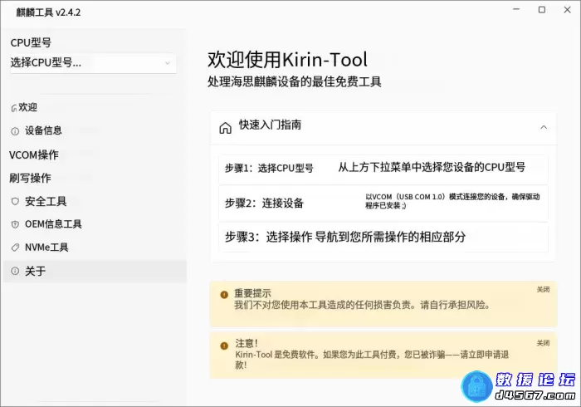Image resolution: width=581 pixels, height=407 pixels.
Task: Click the 快速入门指南 header title
Action: tap(270, 125)
